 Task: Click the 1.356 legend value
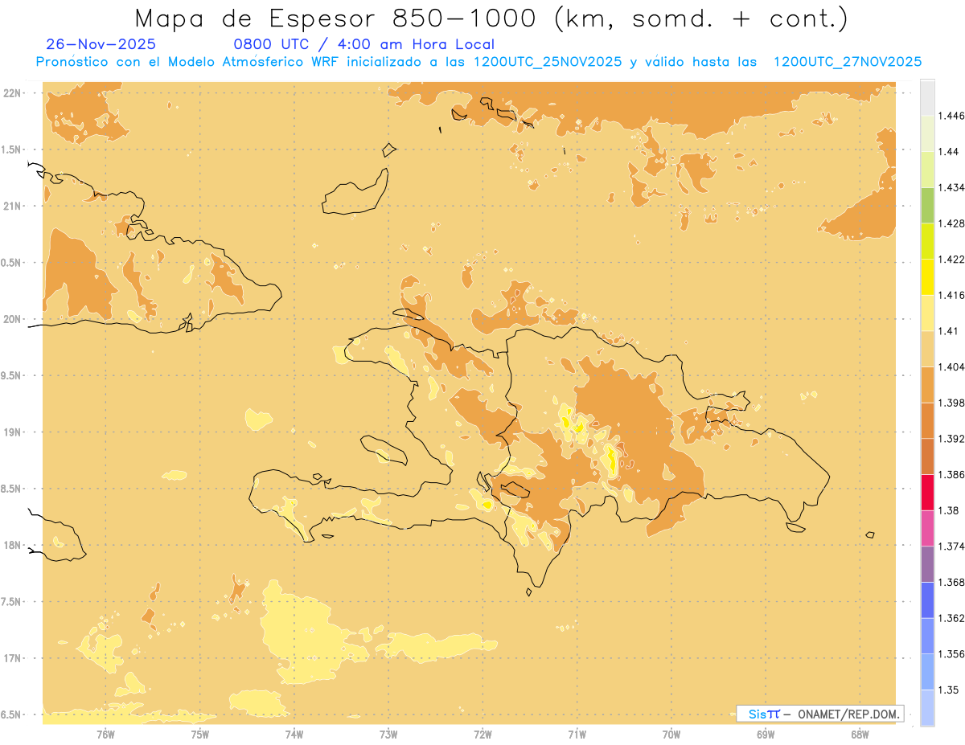951,654
